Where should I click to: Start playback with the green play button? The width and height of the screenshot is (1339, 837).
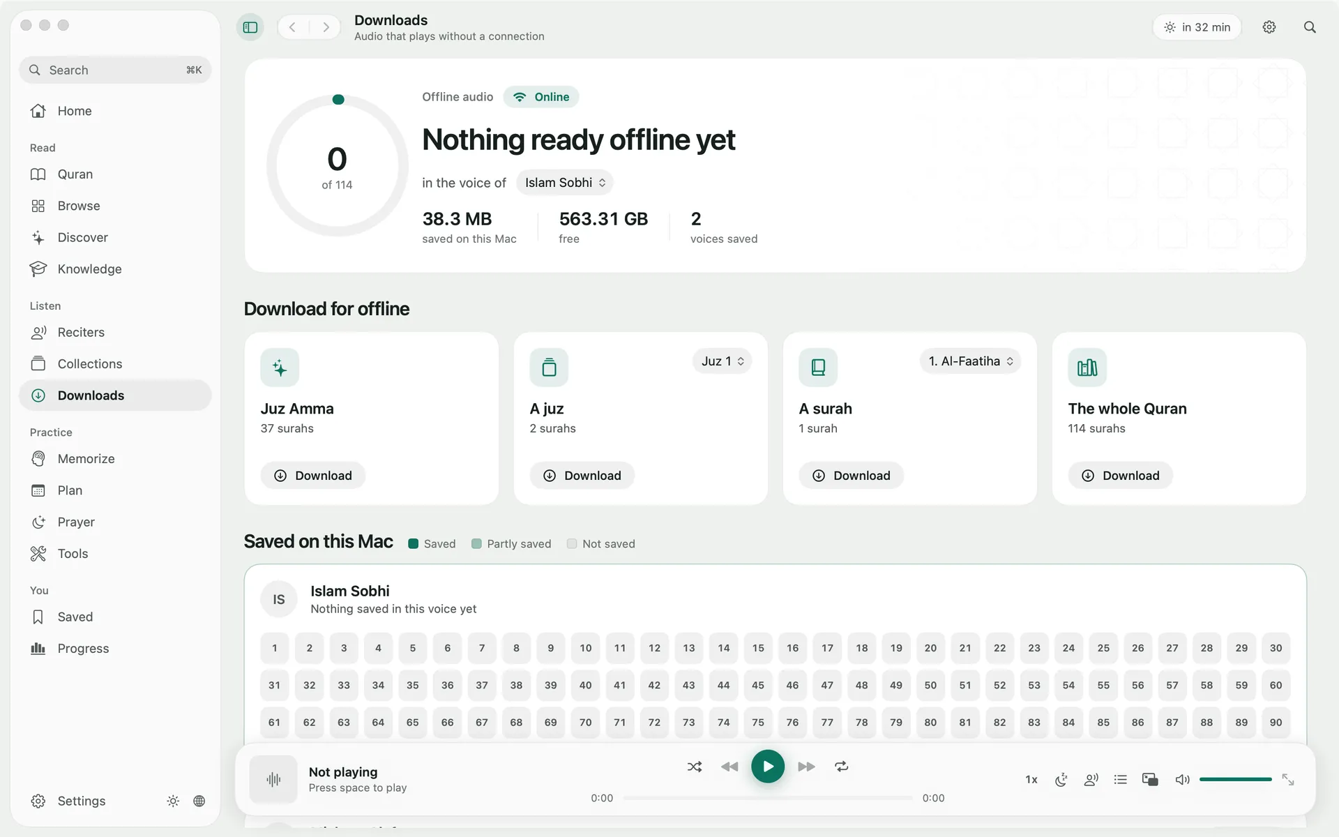tap(768, 767)
